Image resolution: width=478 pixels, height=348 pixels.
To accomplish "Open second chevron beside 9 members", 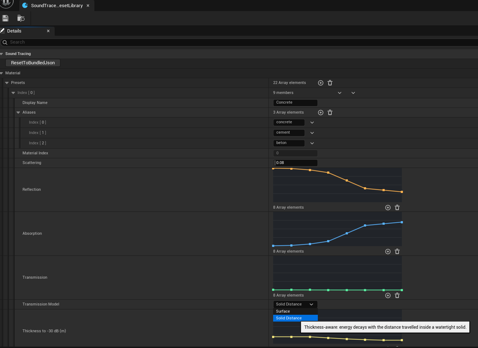I will point(353,93).
